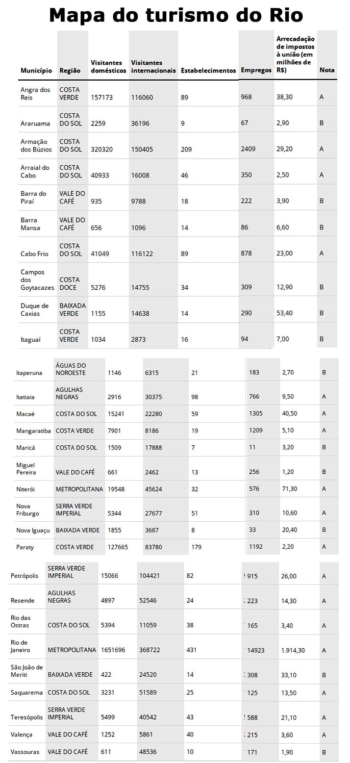Click the "Mapa do turismo do Rio" title
The image size is (350, 763).
click(176, 16)
